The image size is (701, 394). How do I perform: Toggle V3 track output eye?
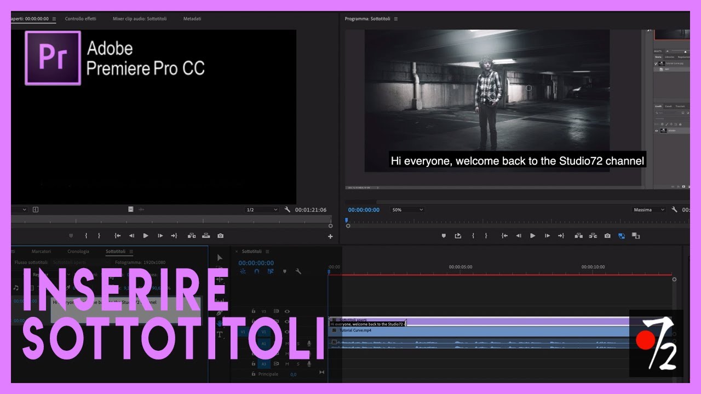point(287,311)
